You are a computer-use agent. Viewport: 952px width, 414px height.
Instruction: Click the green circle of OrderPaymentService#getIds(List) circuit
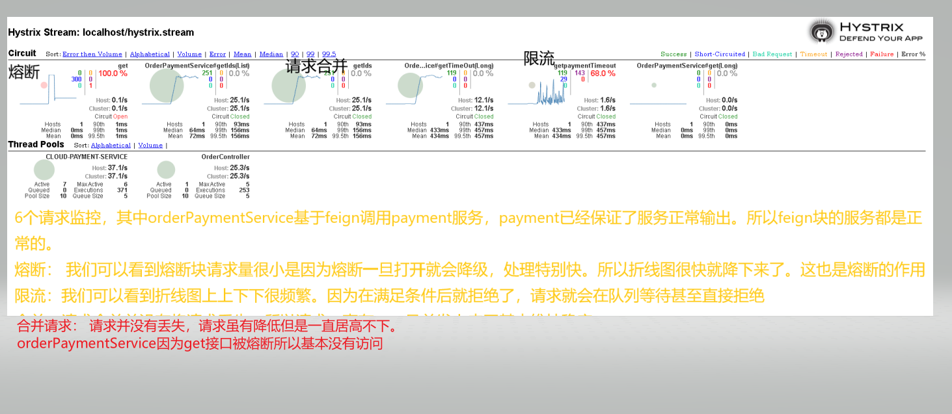pyautogui.click(x=167, y=85)
